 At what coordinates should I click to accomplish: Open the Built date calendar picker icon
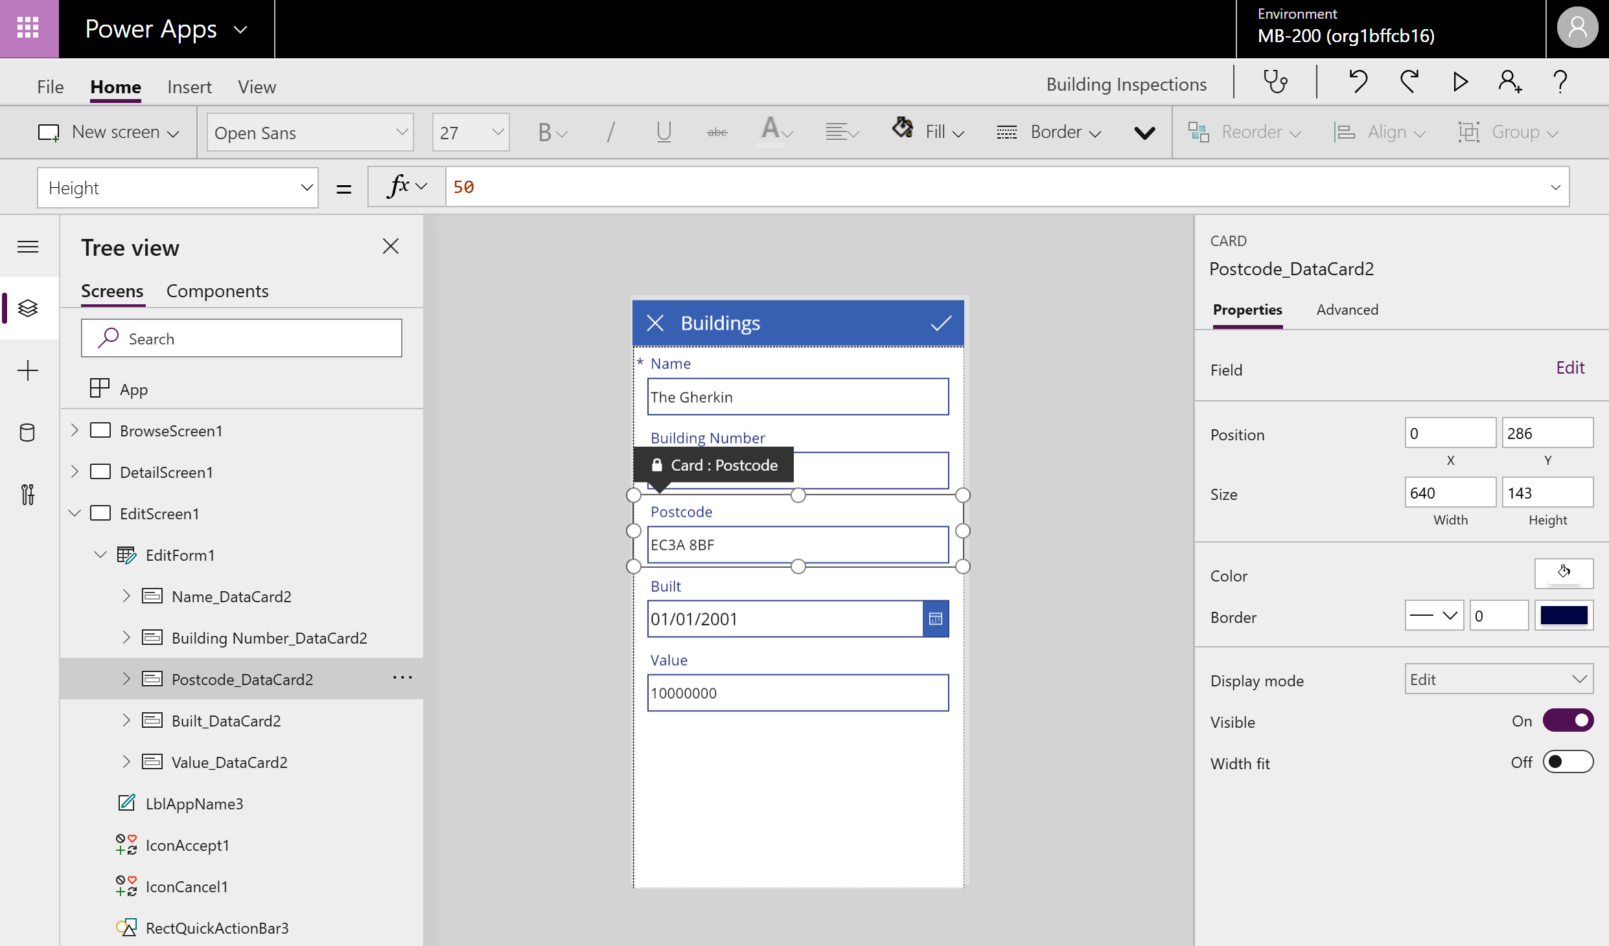(x=936, y=619)
